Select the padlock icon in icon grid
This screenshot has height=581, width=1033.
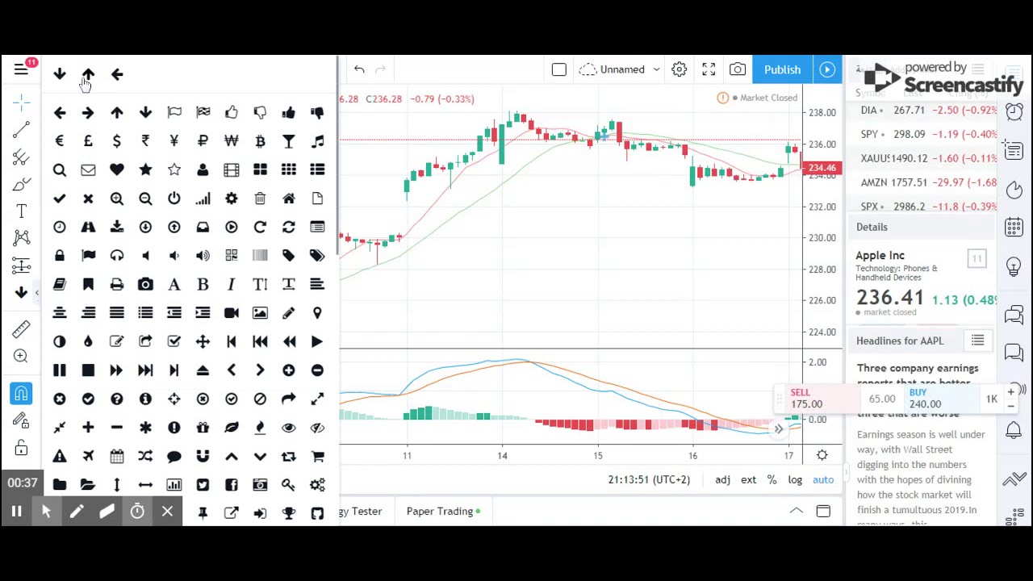coord(59,256)
